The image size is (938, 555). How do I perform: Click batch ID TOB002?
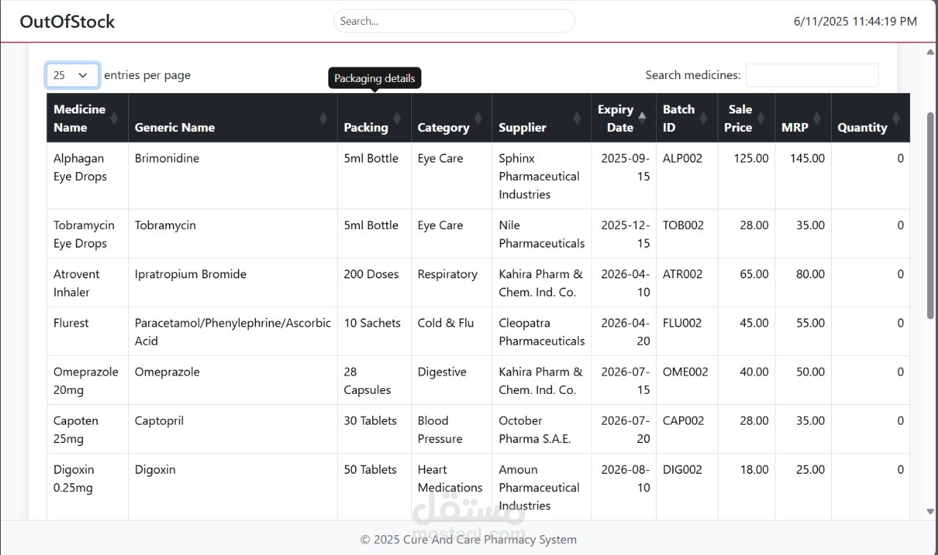[683, 226]
